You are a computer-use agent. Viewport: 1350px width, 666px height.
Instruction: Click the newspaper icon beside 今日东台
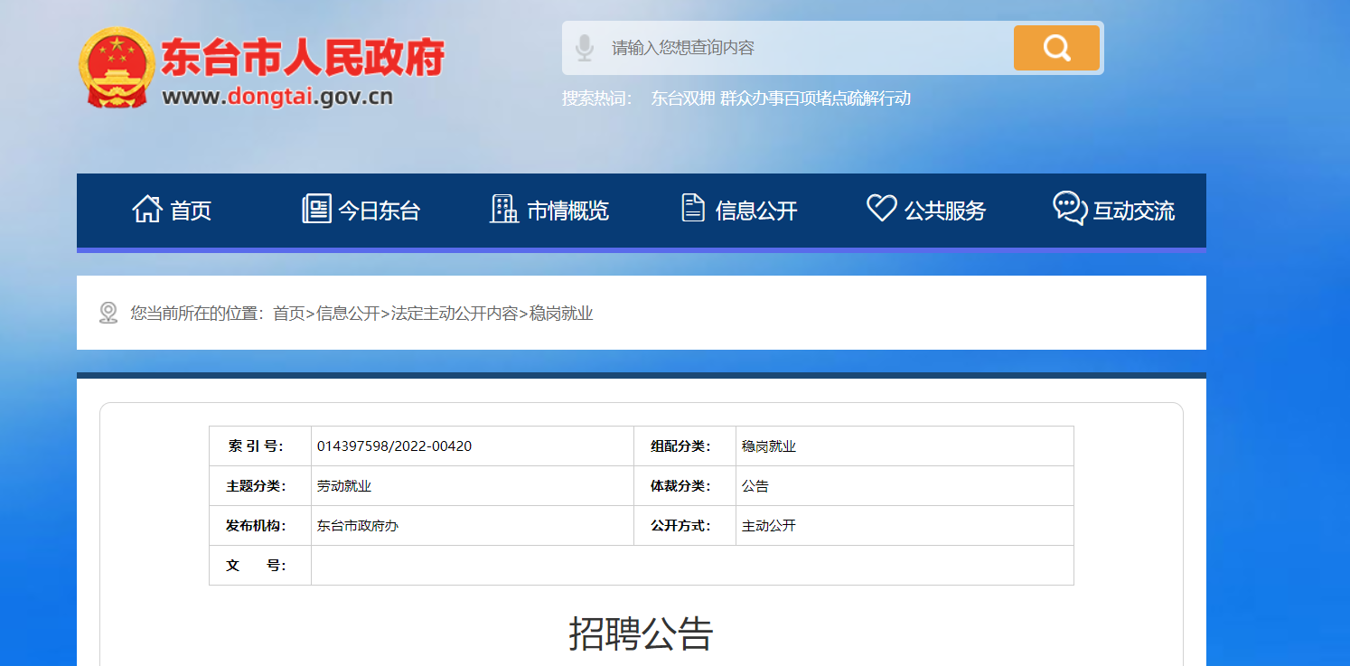(x=316, y=209)
